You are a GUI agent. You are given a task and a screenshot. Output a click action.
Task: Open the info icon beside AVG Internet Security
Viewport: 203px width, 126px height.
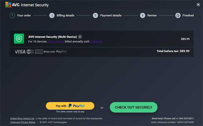(x=80, y=37)
